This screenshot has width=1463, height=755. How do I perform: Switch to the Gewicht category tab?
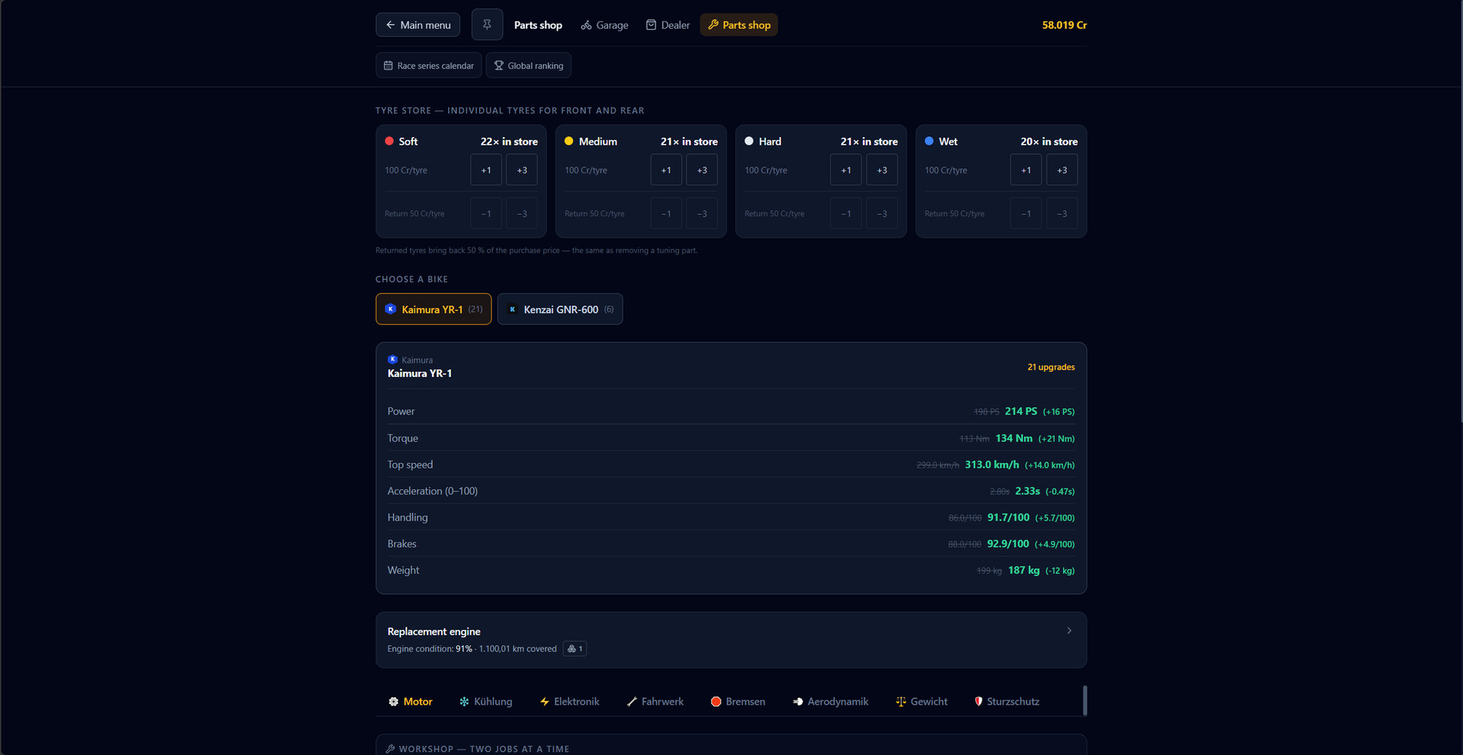(922, 702)
